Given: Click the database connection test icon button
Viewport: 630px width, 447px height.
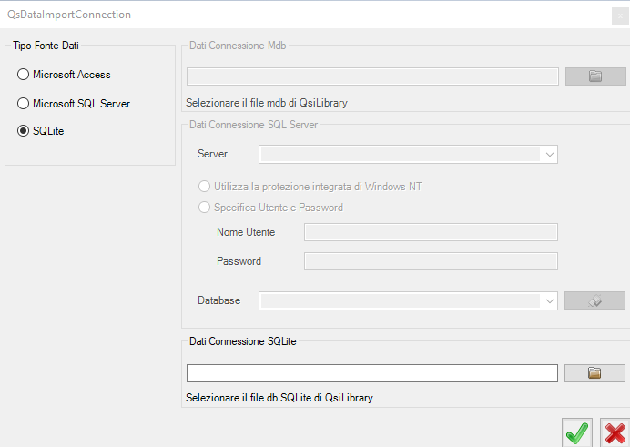Looking at the screenshot, I should tap(594, 300).
